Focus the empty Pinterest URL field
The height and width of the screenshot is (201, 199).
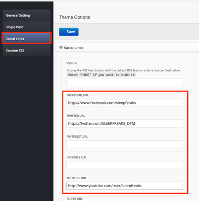(125, 144)
